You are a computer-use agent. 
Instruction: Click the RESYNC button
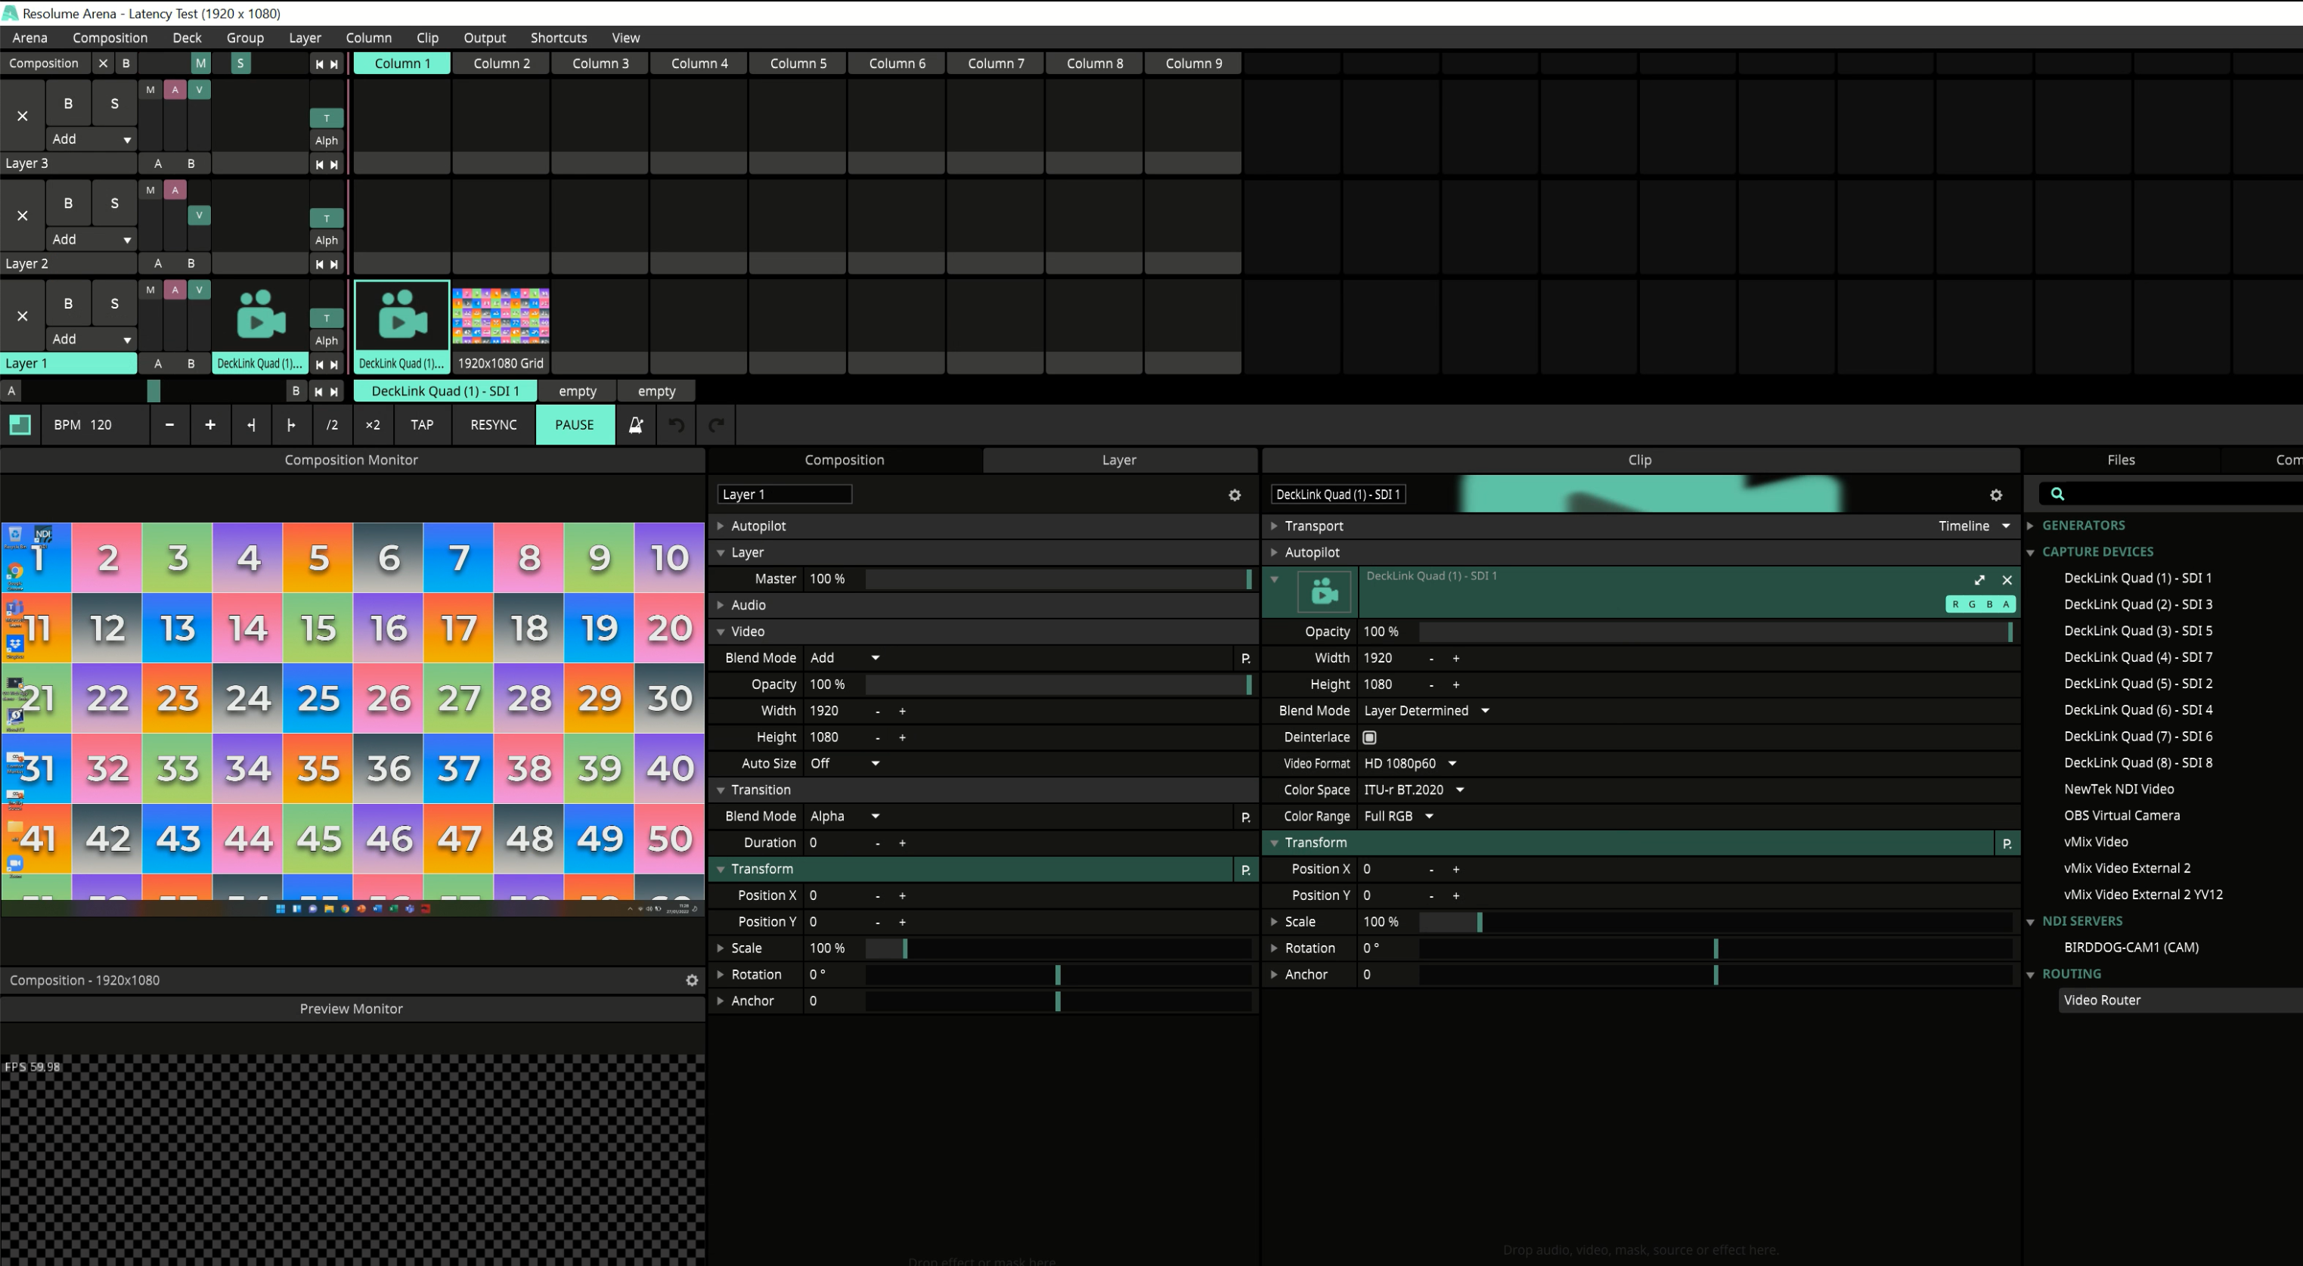coord(494,425)
